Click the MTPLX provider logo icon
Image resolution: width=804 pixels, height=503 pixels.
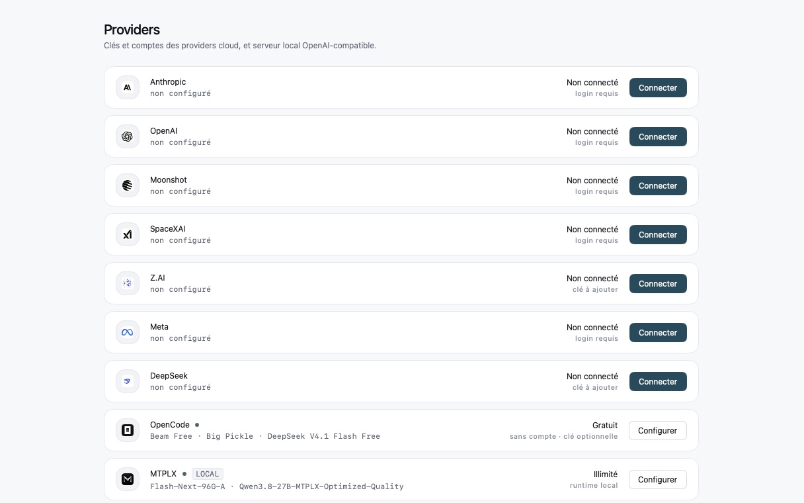point(128,479)
